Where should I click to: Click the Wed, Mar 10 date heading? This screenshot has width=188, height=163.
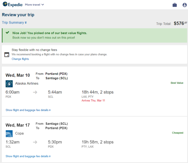click(18, 75)
